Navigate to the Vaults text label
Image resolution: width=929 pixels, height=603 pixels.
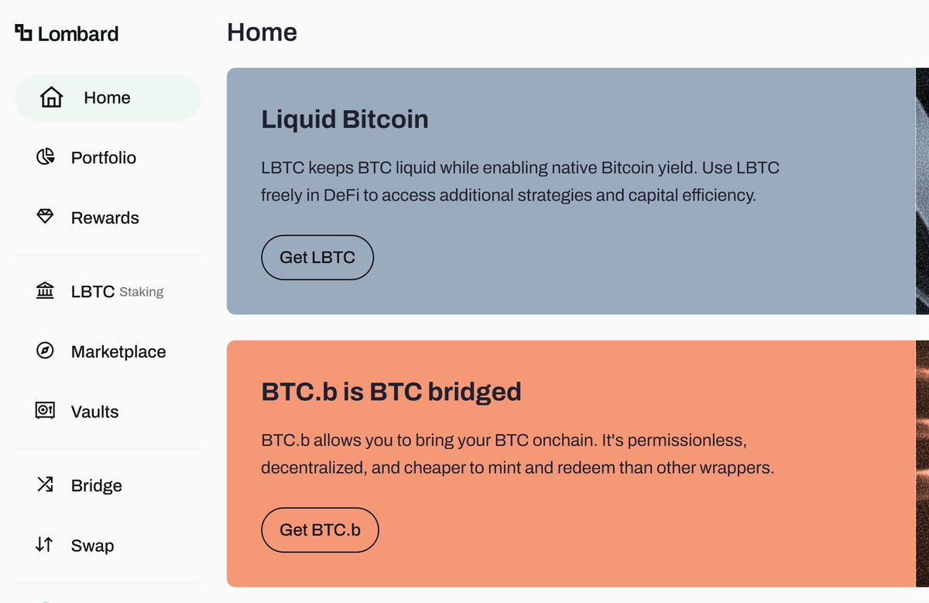pos(94,412)
